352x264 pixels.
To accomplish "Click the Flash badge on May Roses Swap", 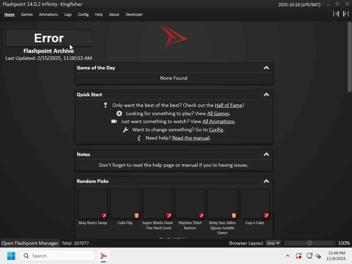I will 104,216.
